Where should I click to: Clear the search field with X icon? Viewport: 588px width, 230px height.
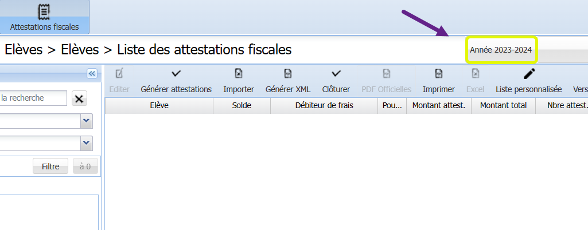click(79, 98)
